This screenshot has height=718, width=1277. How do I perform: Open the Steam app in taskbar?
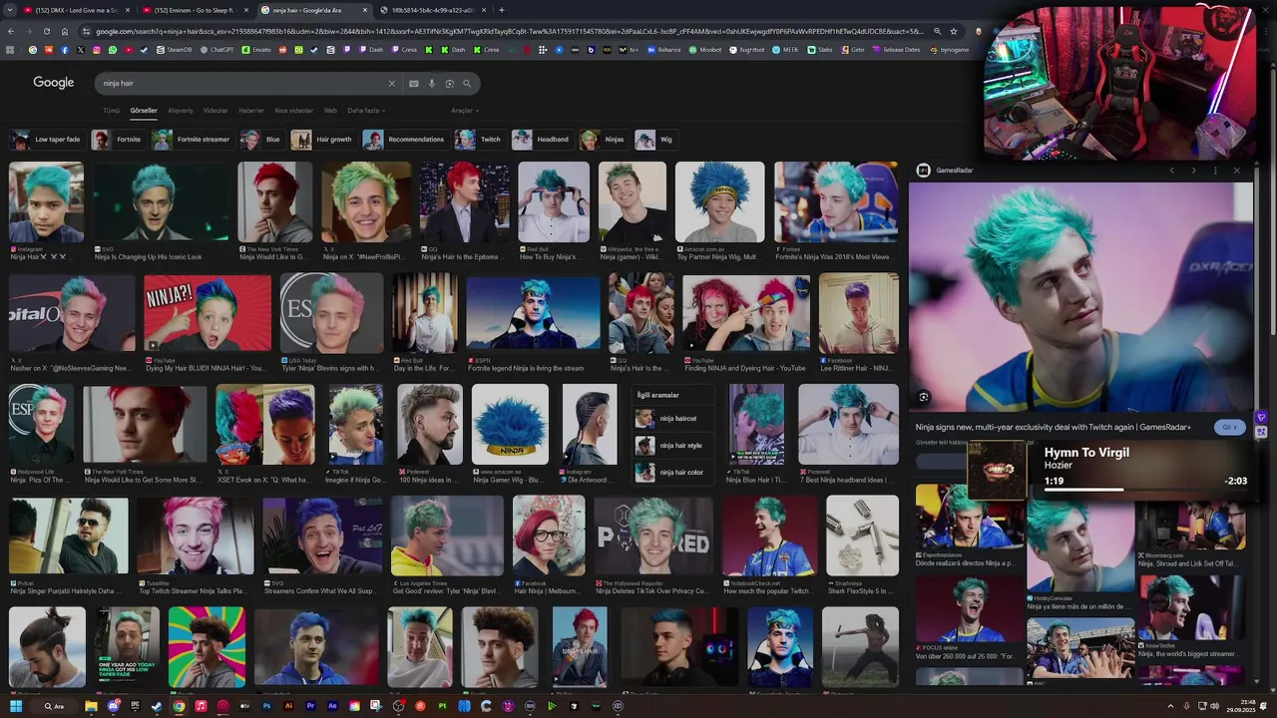point(157,706)
